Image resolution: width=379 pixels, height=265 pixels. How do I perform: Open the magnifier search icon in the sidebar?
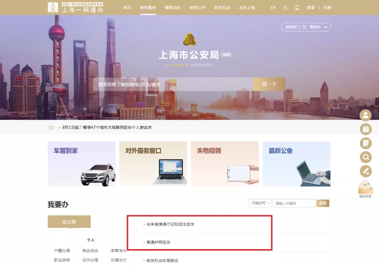(x=365, y=157)
